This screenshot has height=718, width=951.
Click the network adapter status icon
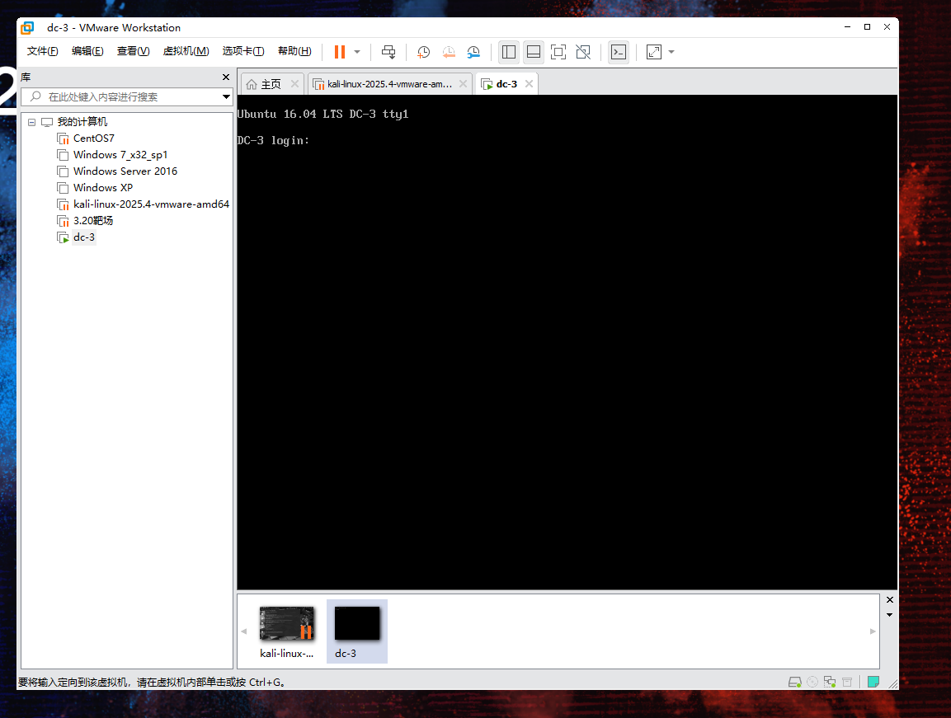(x=830, y=682)
